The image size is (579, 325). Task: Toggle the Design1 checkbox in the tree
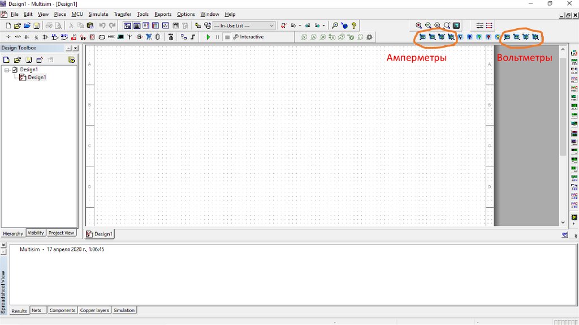(x=15, y=70)
